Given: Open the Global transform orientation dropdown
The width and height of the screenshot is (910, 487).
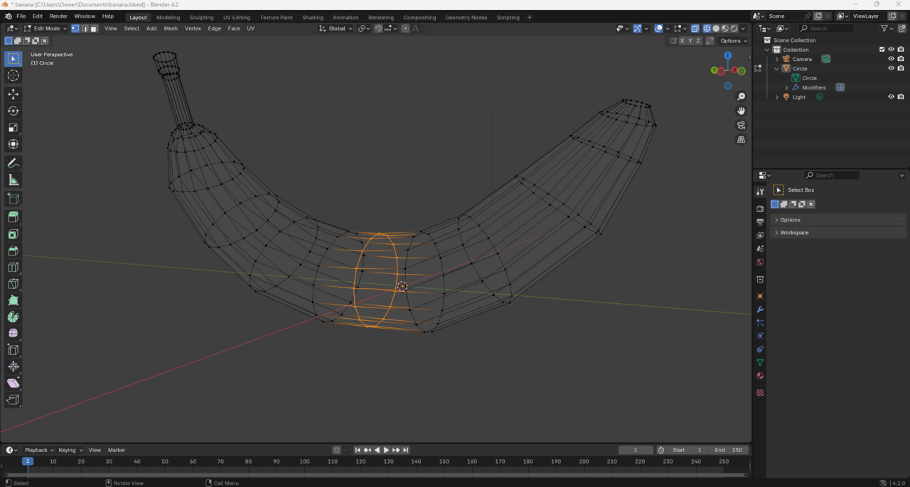Looking at the screenshot, I should [x=336, y=28].
